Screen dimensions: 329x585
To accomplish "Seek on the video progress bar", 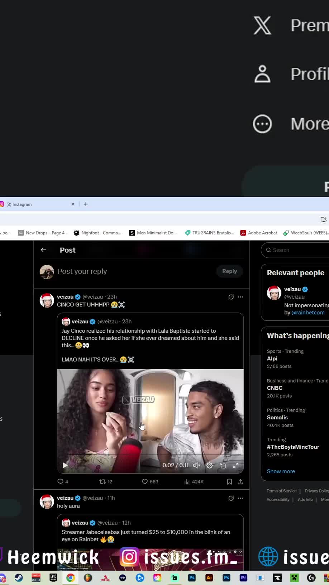I will pos(151,455).
